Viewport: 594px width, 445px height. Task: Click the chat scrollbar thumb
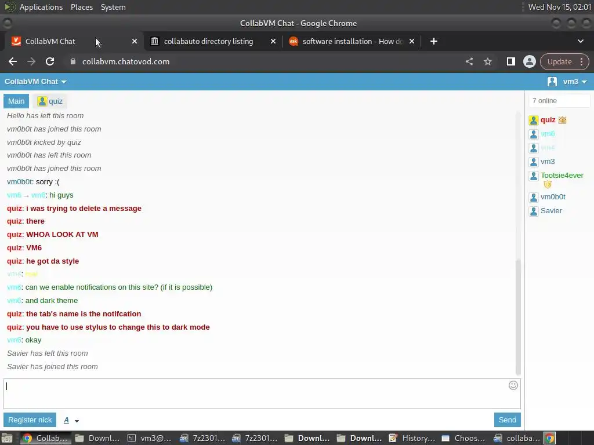tap(518, 316)
